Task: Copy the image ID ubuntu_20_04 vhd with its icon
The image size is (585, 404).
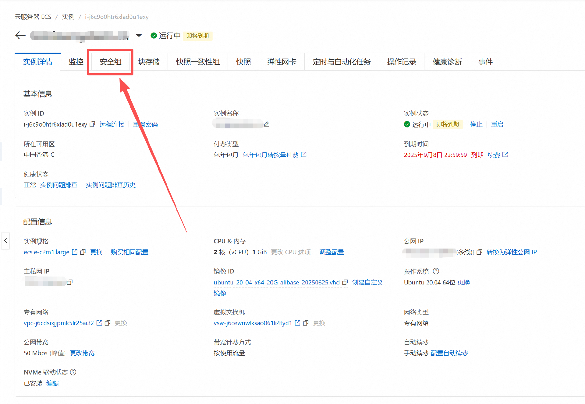Action: click(345, 282)
